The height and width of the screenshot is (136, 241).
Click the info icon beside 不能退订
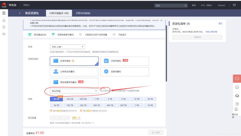point(114,35)
